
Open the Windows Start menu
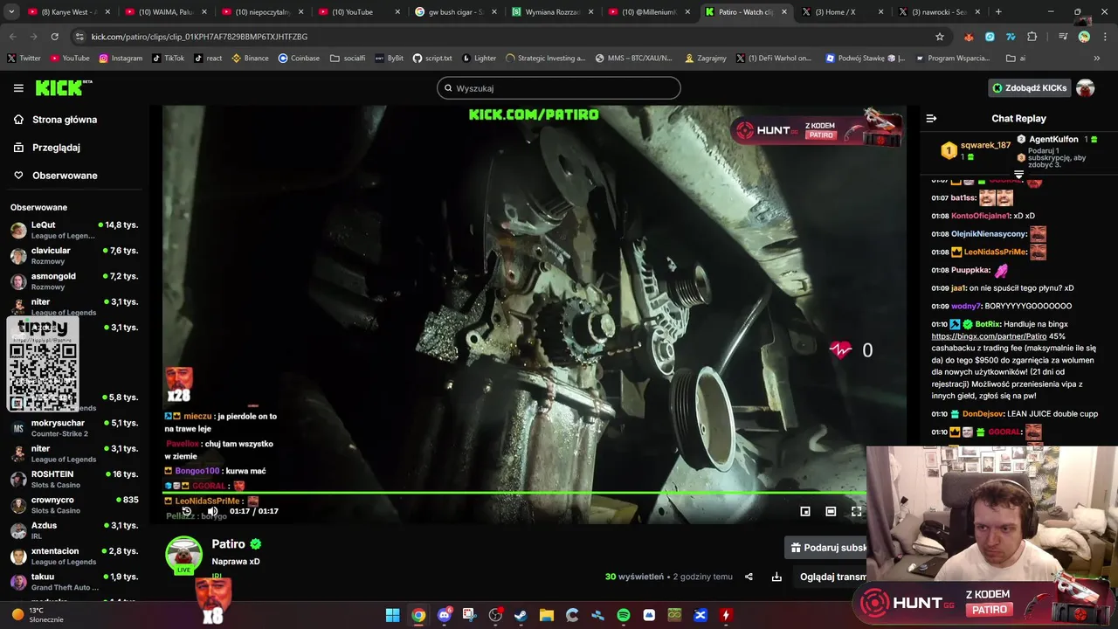click(x=392, y=615)
